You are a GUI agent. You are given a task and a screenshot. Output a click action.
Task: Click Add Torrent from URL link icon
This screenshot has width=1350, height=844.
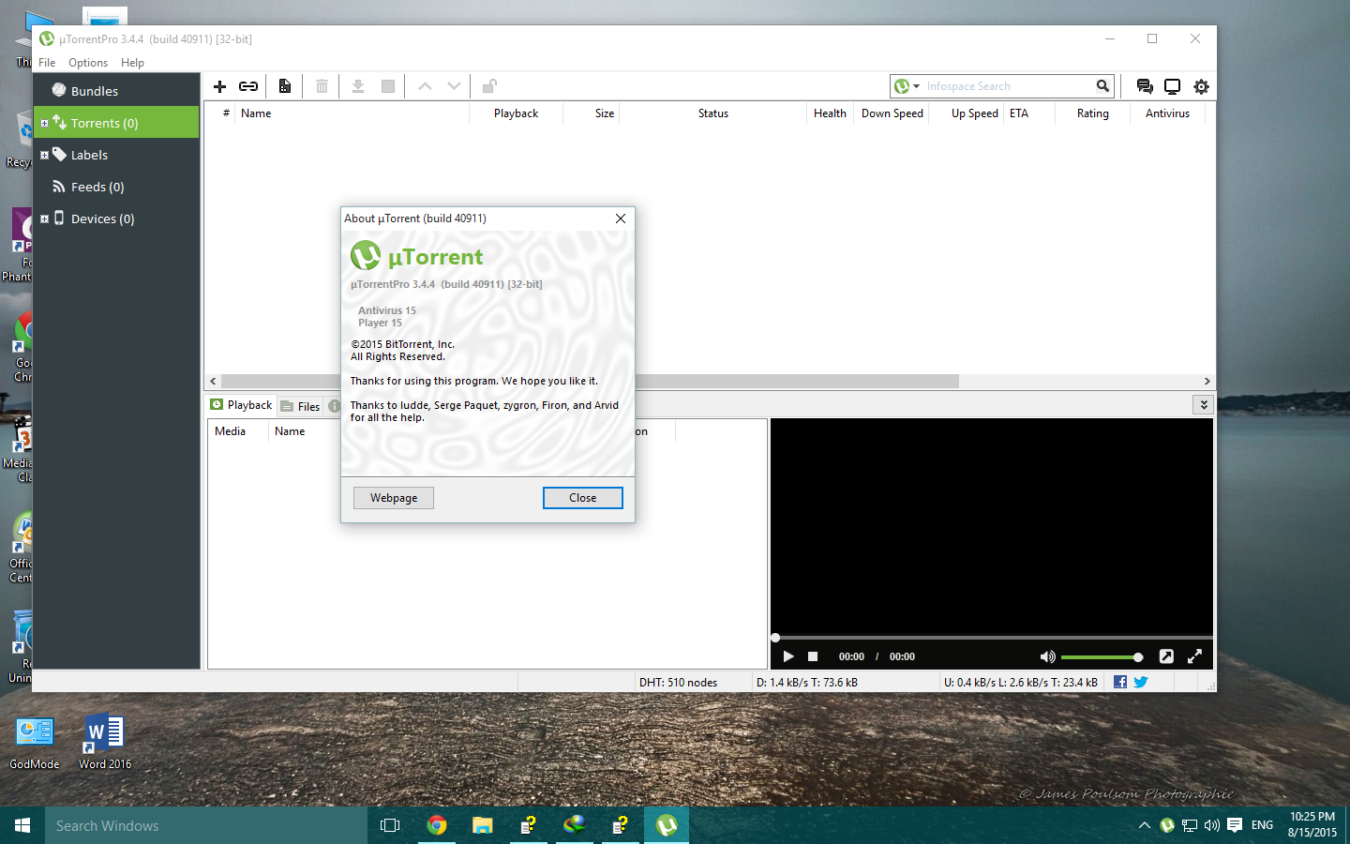[x=248, y=86]
